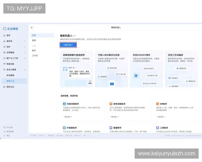Click the 客服帮手 title text
This screenshot has width=202, height=162.
[x=117, y=128]
